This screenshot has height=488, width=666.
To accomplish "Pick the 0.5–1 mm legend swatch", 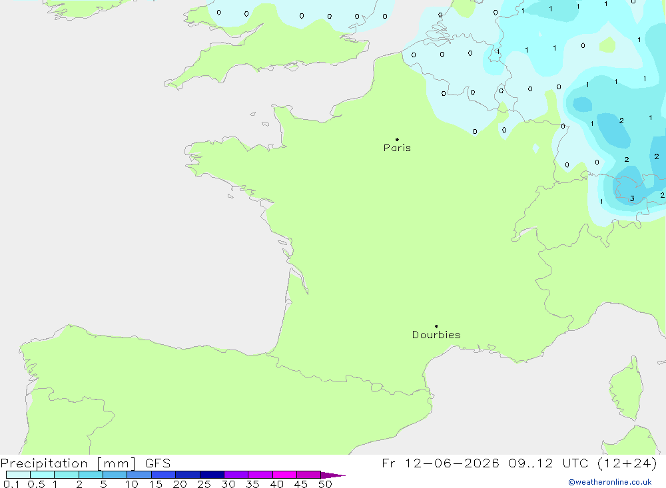I will (x=43, y=475).
